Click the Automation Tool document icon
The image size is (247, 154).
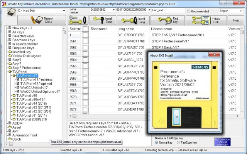click(x=10, y=135)
